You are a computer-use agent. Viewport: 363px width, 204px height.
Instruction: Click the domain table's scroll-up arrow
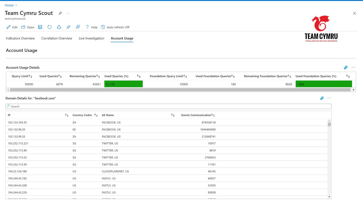329,121
